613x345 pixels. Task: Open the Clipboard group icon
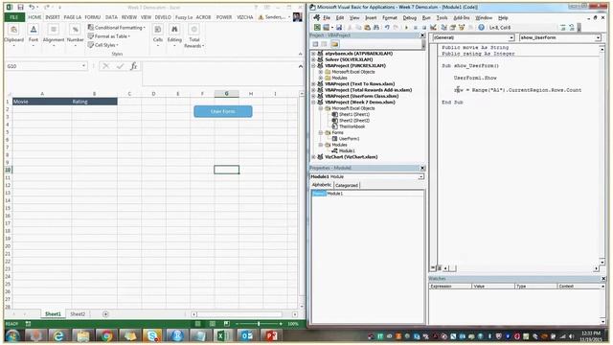pos(13,30)
